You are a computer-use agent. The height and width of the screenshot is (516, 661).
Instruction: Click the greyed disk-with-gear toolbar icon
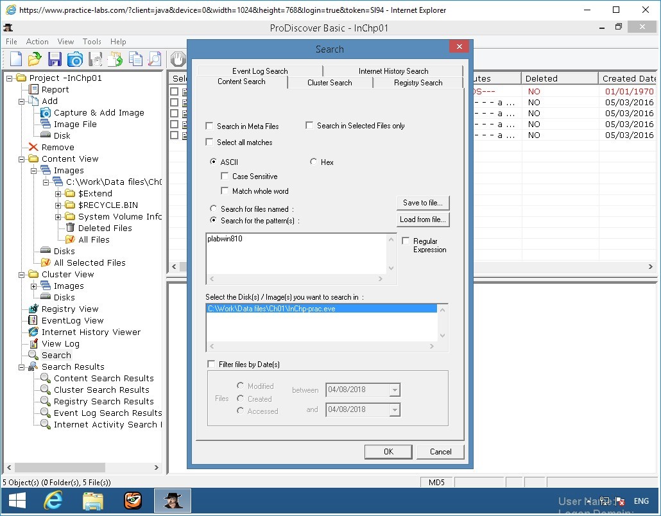click(x=95, y=59)
